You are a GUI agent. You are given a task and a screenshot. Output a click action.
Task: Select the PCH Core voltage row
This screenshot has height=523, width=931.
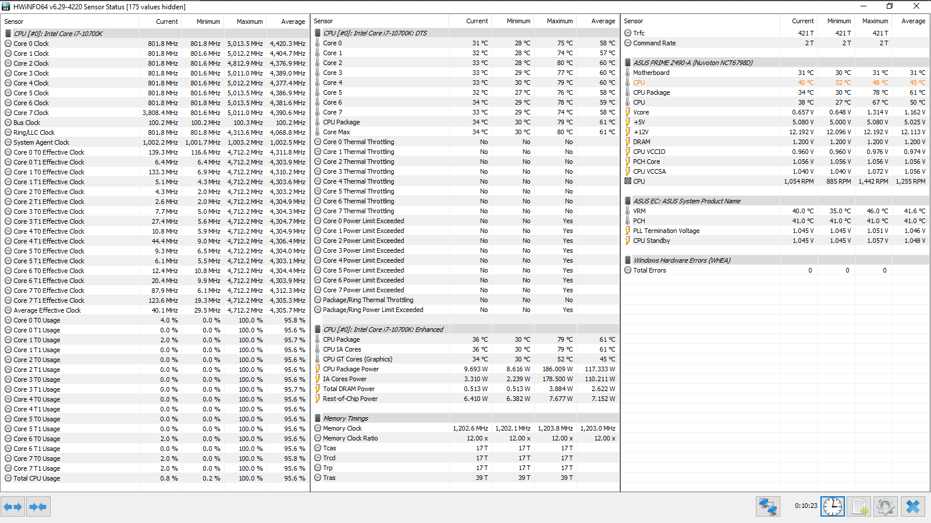click(x=775, y=162)
